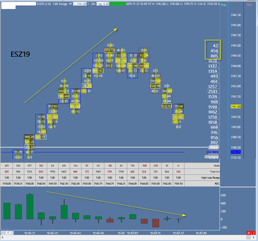
Task: Click the largest red delta histogram bar
Action: [x=156, y=223]
